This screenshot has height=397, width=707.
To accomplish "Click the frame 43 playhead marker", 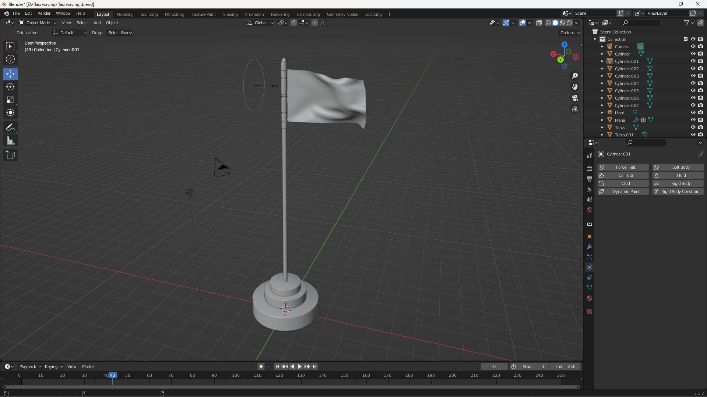I will (113, 375).
